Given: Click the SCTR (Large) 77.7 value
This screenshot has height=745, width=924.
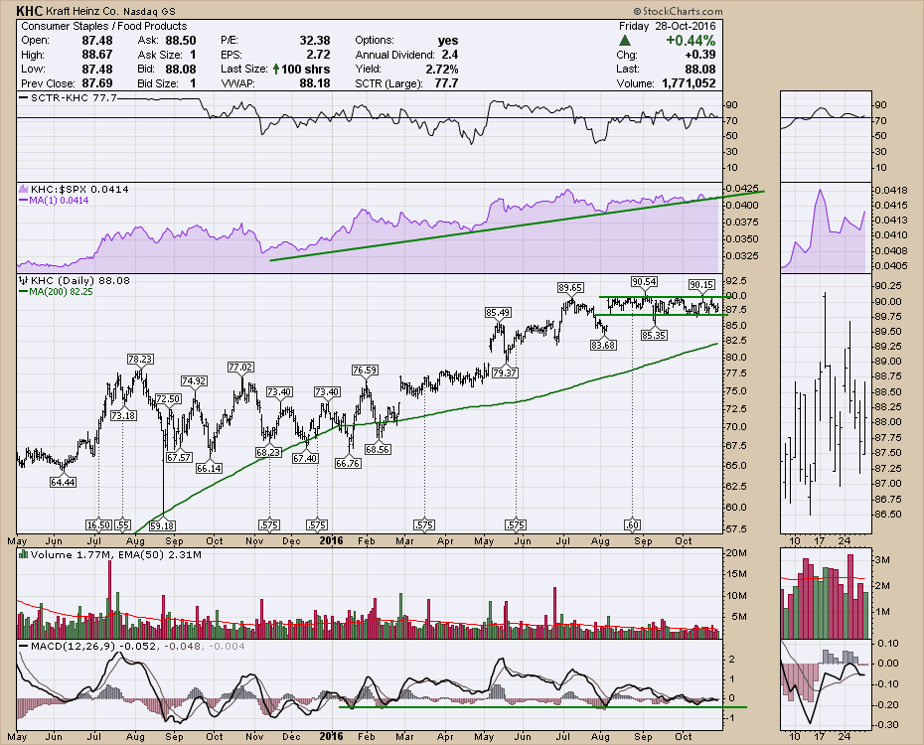Looking at the screenshot, I should pos(446,83).
